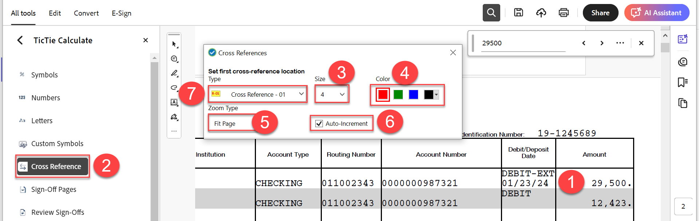Upload file to cloud icon
The image size is (699, 221).
tap(541, 13)
